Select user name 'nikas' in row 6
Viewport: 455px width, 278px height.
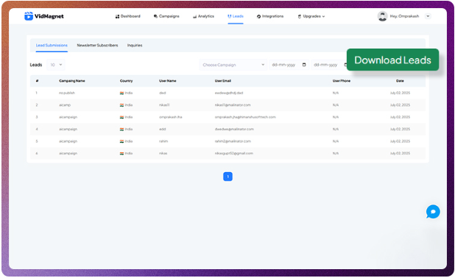(163, 154)
